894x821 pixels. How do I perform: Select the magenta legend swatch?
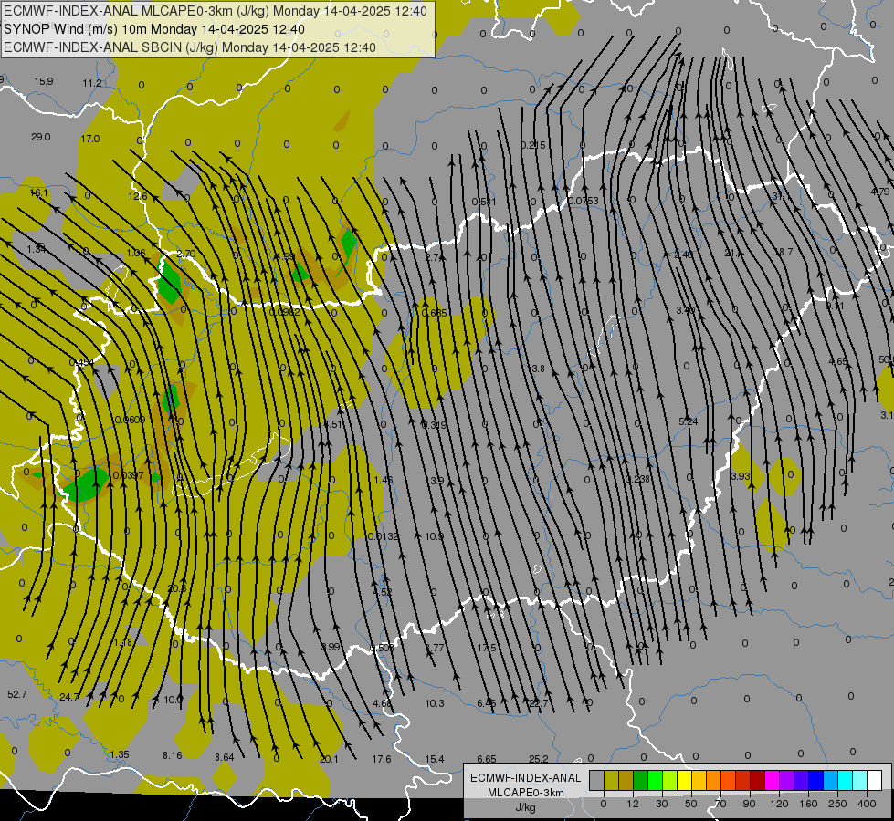point(772,780)
